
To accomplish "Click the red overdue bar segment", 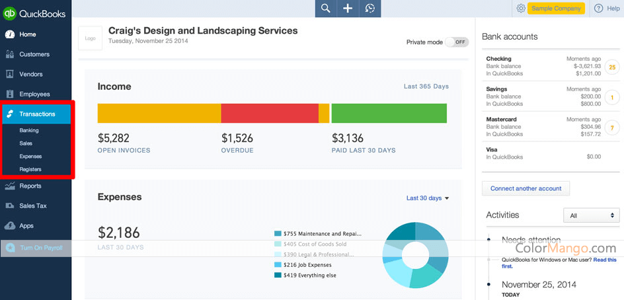I will 270,113.
